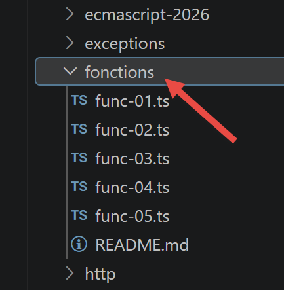Select the ecmascript-2026 folder name
Image resolution: width=284 pixels, height=290 pixels.
[x=147, y=15]
